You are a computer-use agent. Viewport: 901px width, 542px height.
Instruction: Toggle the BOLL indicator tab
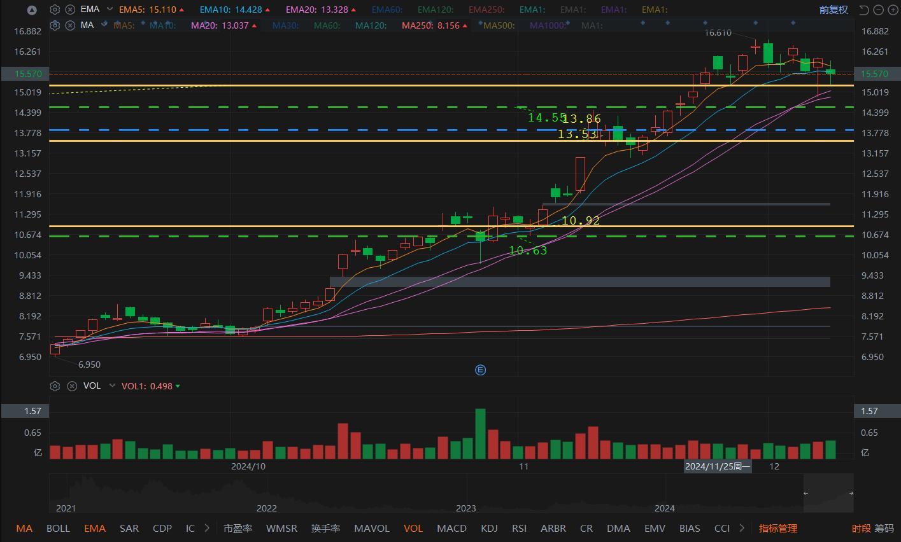pyautogui.click(x=58, y=528)
